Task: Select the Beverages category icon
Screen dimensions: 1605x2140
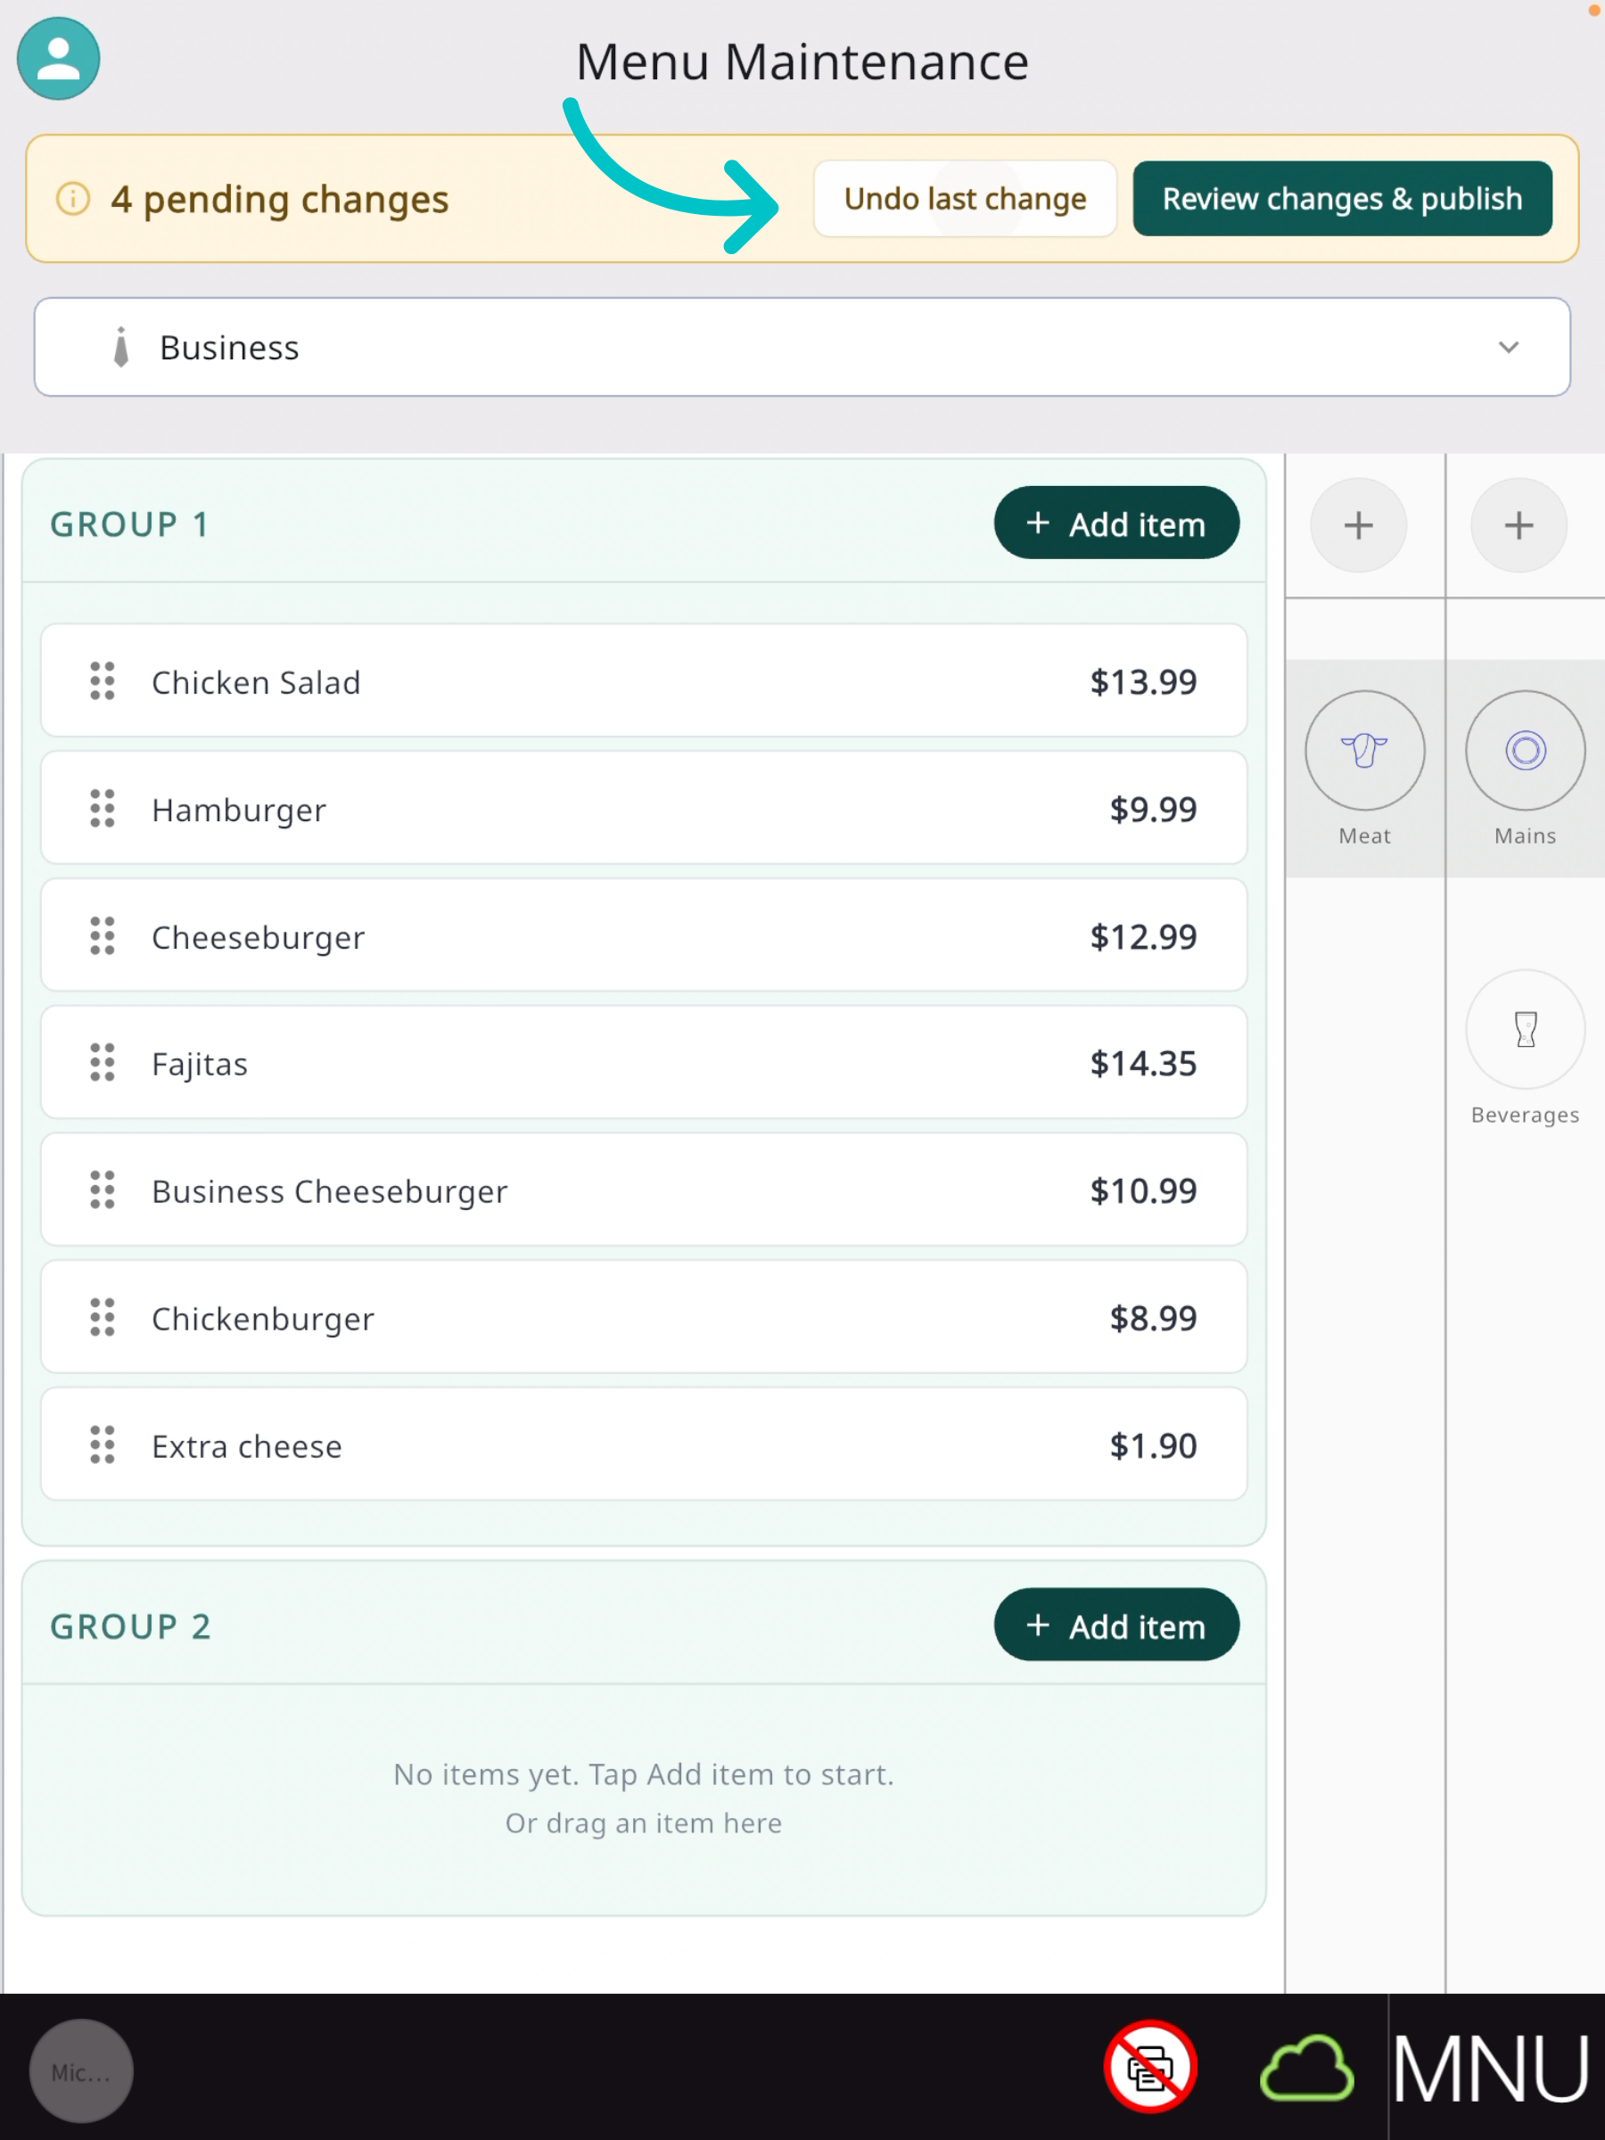Action: click(x=1525, y=1029)
